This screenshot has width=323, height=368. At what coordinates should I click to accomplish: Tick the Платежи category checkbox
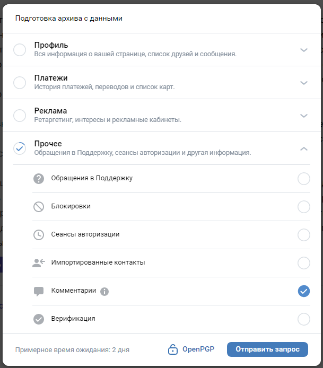[x=20, y=83]
